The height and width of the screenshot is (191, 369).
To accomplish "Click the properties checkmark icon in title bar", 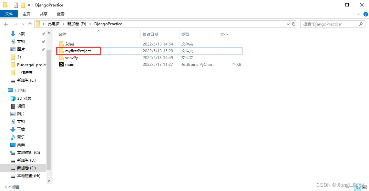I will point(16,5).
